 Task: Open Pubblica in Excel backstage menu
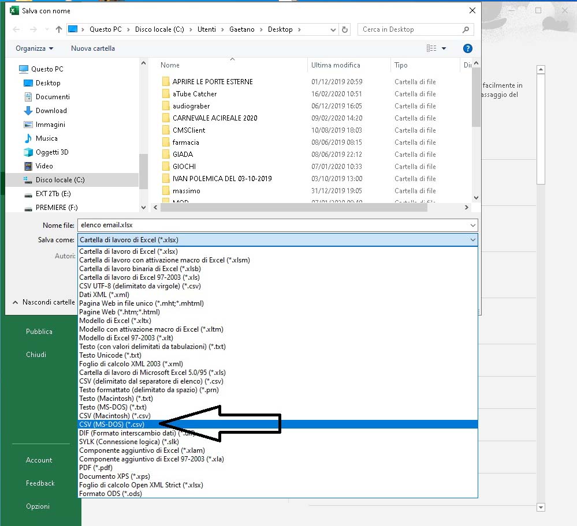(39, 332)
